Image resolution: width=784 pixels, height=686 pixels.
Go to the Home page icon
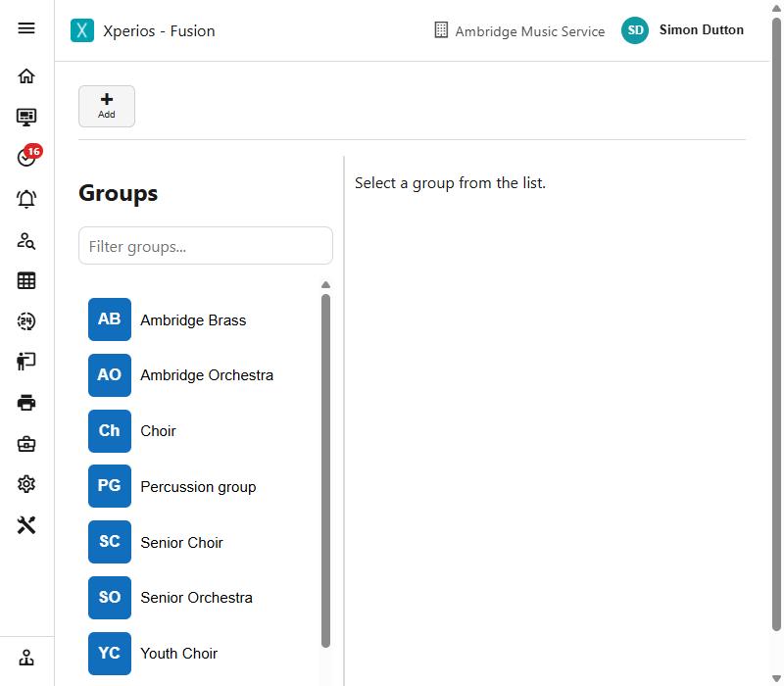coord(26,76)
